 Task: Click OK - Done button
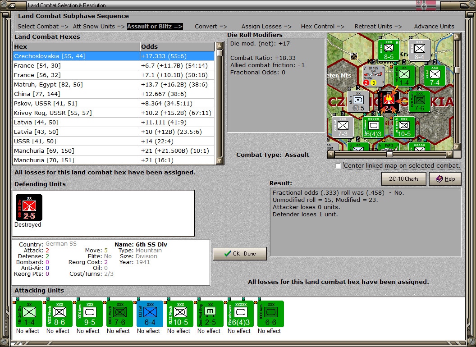(240, 254)
